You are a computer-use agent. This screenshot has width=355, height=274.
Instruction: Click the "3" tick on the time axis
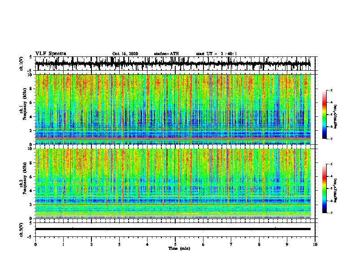click(x=119, y=244)
